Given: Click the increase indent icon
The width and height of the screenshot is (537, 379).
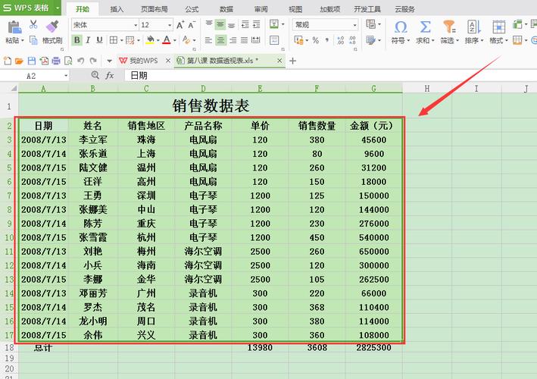Looking at the screenshot, I should [x=256, y=24].
